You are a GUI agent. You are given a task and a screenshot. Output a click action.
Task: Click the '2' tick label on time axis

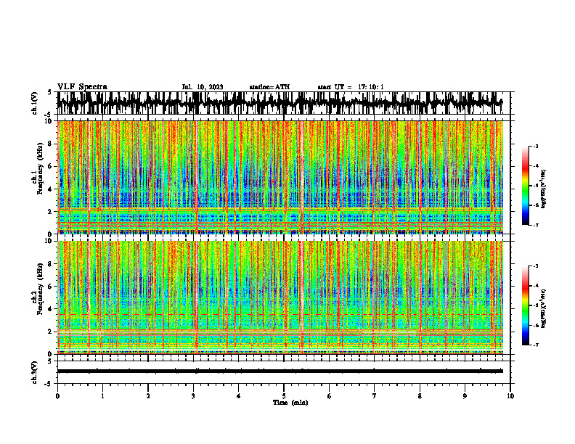pos(148,396)
